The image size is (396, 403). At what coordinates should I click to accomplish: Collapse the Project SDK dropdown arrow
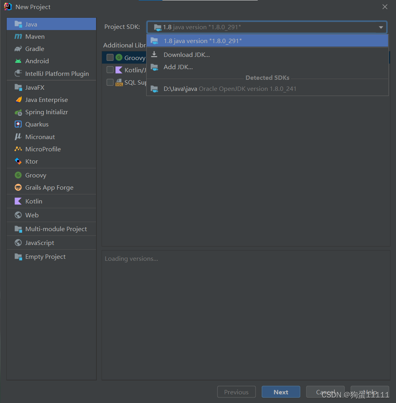(381, 27)
